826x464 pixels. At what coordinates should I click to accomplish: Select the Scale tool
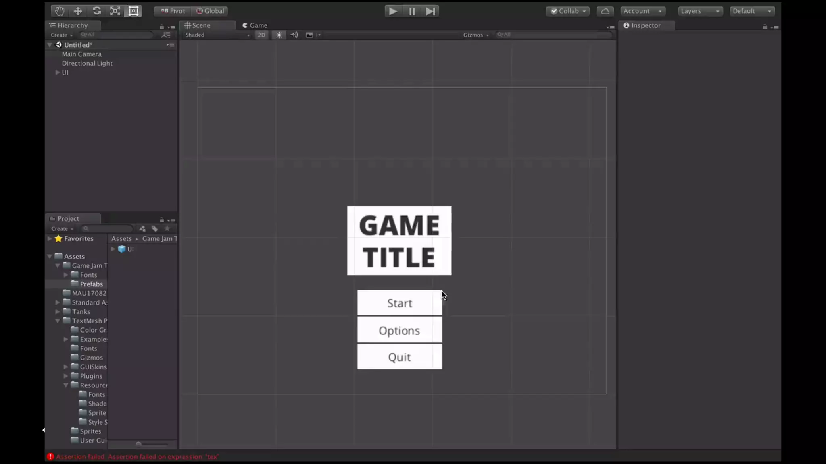115,11
